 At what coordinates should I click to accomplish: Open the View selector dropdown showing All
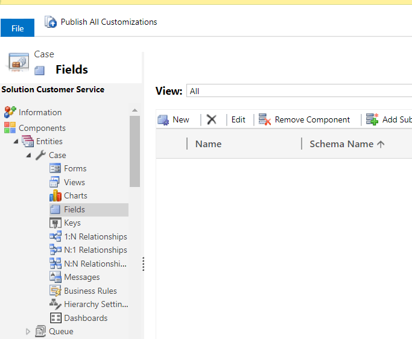(x=299, y=91)
